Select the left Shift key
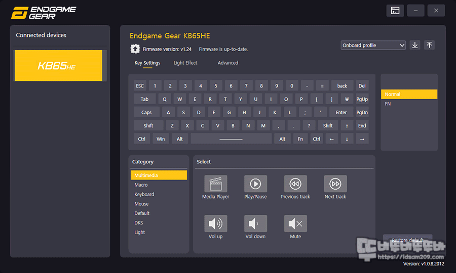This screenshot has height=273, width=456. point(148,125)
